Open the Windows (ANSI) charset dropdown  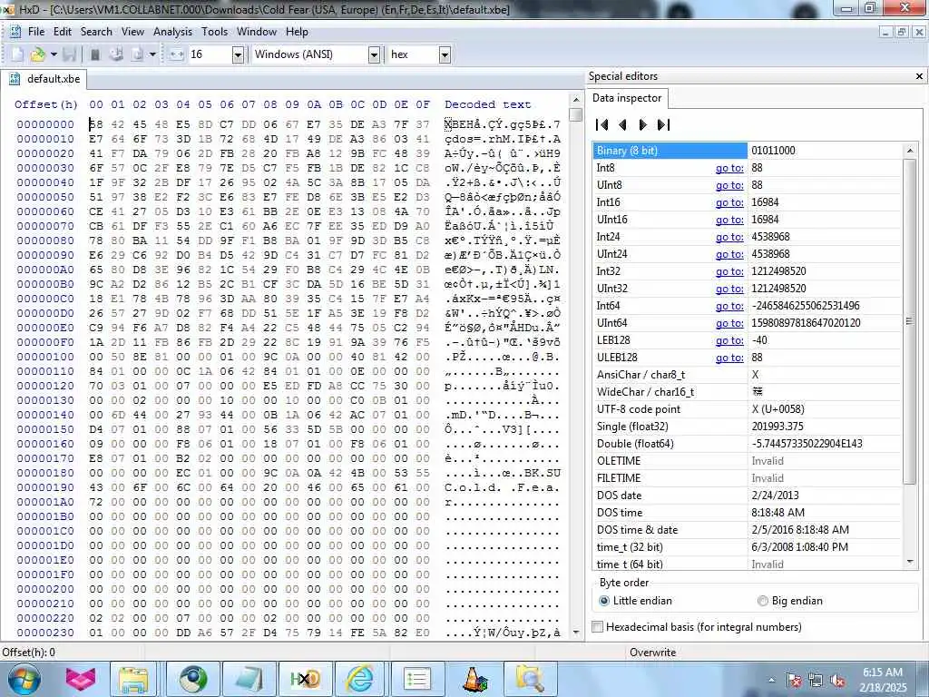(x=374, y=55)
